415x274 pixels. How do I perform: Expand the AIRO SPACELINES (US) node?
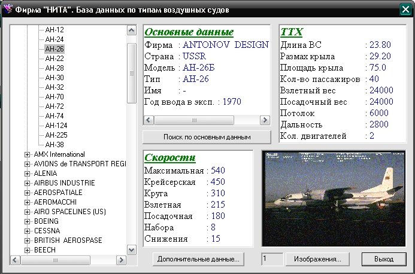pos(27,212)
